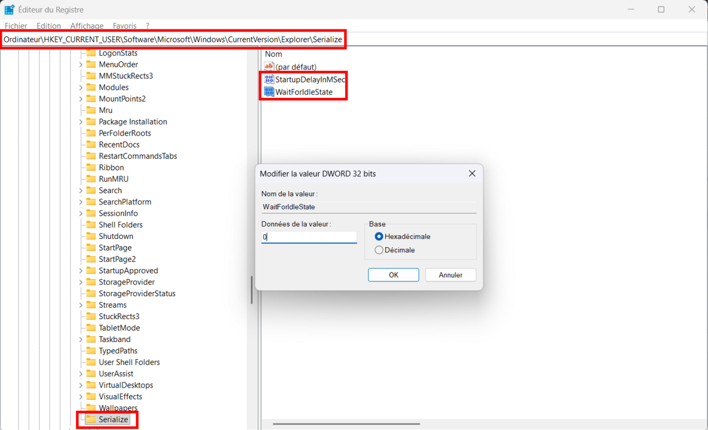
Task: Click the RecentDocs folder icon
Action: (90, 145)
